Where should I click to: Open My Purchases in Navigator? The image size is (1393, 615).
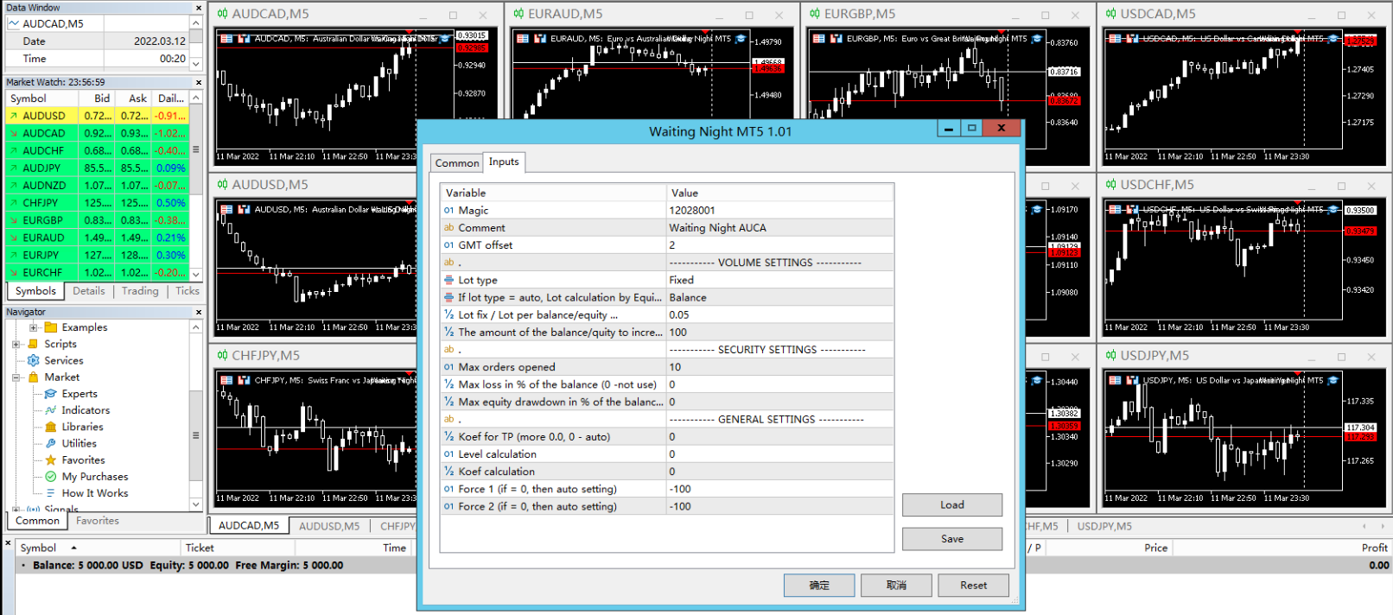pos(94,477)
